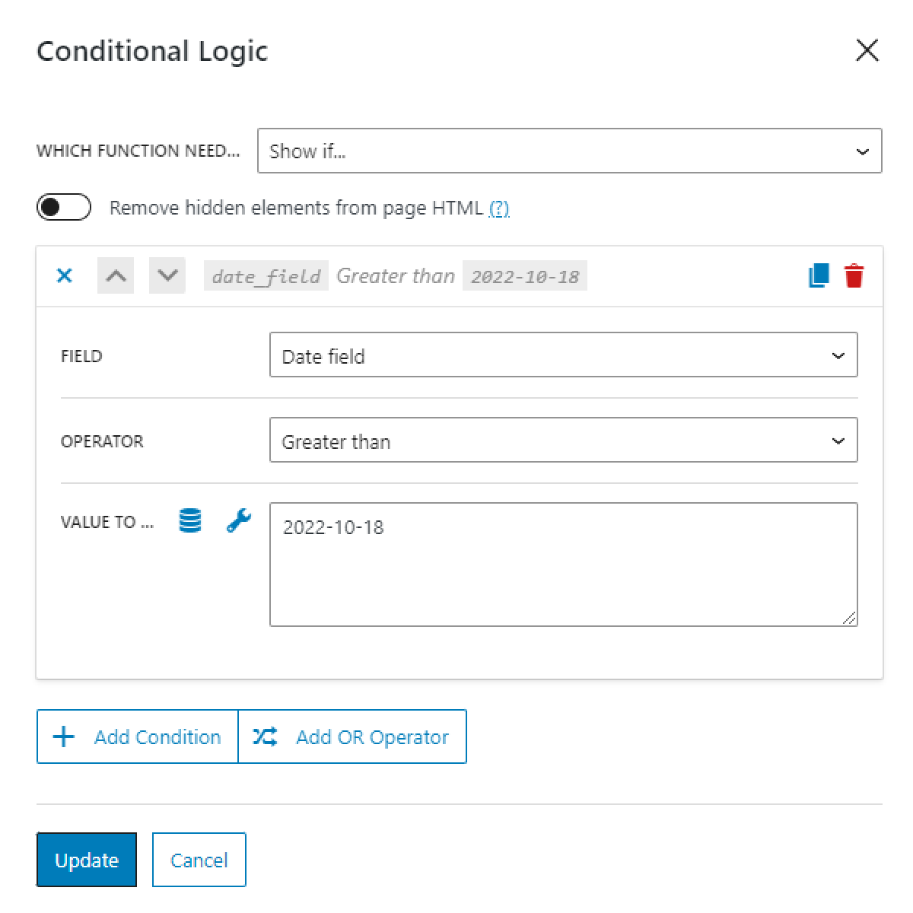913x913 pixels.
Task: Click the Update button
Action: coord(86,860)
